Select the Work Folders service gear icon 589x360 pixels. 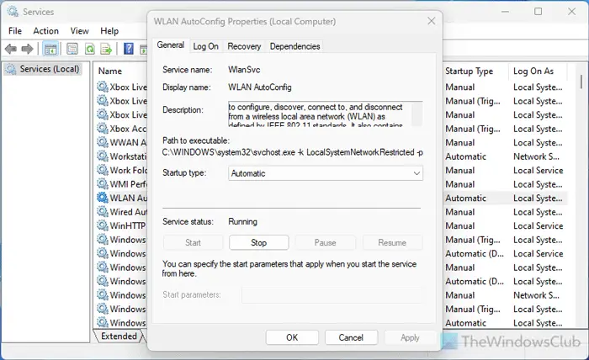point(102,170)
